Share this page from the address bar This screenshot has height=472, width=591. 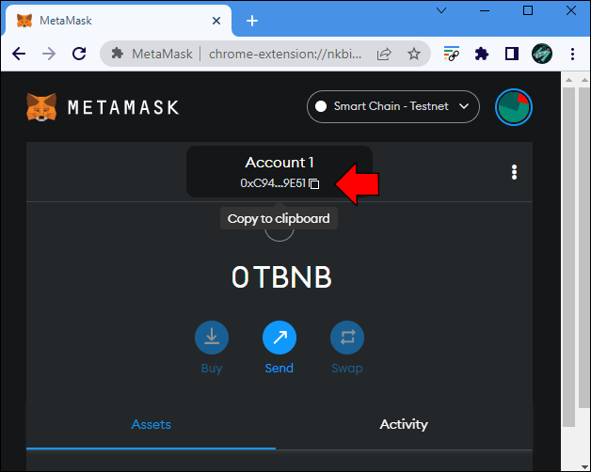(x=385, y=54)
